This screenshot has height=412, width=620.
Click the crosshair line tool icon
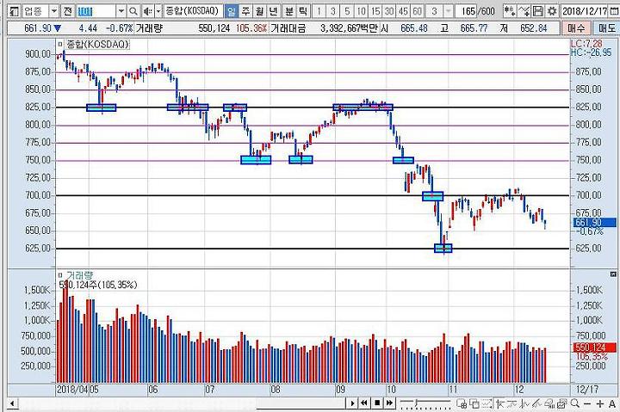(x=524, y=403)
